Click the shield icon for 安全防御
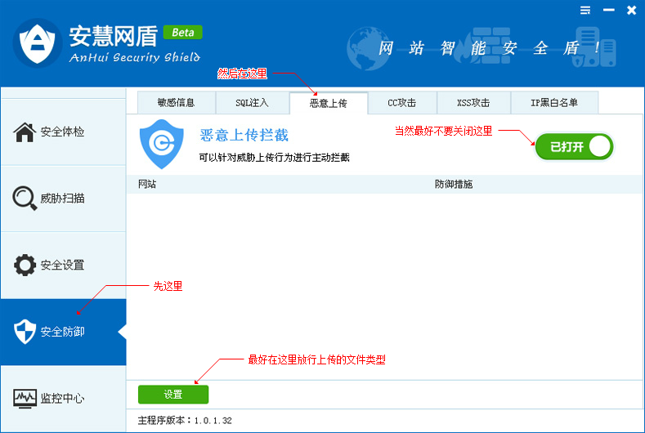Screen dimensions: 645x433 point(25,332)
